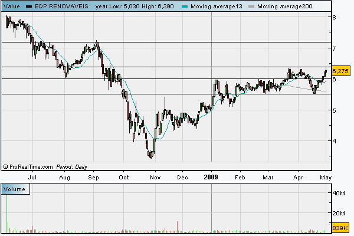Click the year Low: 5,030 High: 6,390 text

(x=135, y=6)
